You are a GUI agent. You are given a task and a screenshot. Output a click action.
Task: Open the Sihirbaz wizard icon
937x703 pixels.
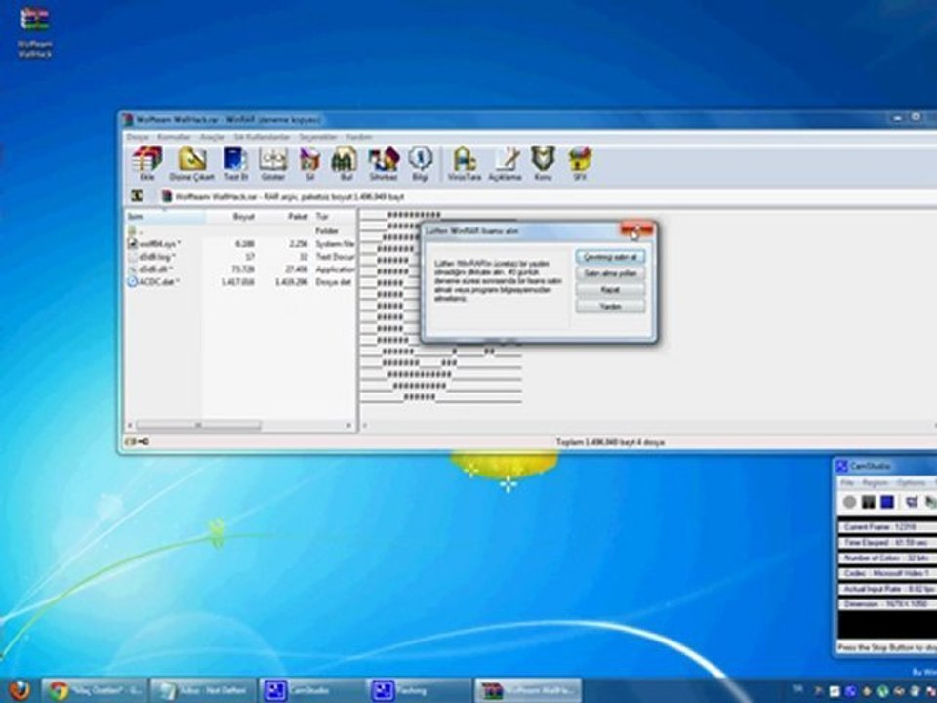click(383, 163)
